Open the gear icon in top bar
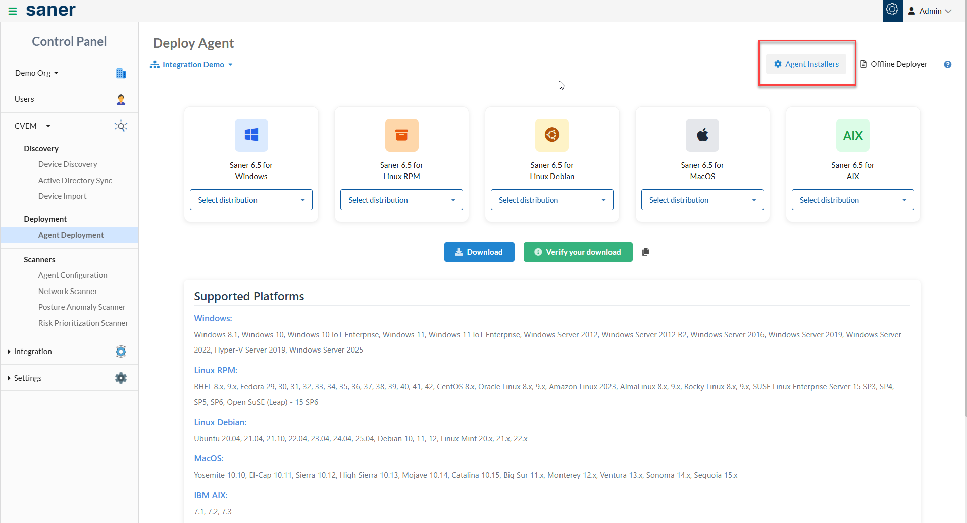Image resolution: width=967 pixels, height=523 pixels. pos(892,10)
